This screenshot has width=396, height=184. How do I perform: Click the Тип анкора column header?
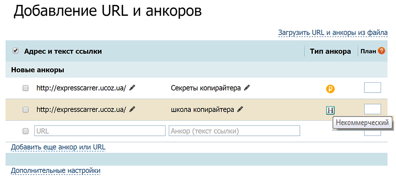[330, 51]
